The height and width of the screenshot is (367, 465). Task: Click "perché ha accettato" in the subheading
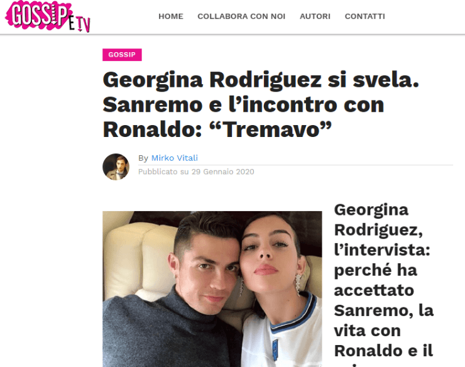375,280
